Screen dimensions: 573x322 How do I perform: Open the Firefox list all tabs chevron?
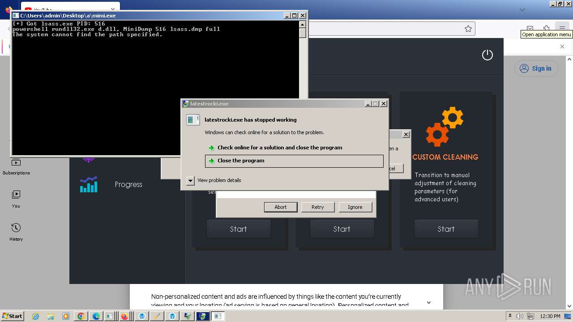[x=522, y=9]
